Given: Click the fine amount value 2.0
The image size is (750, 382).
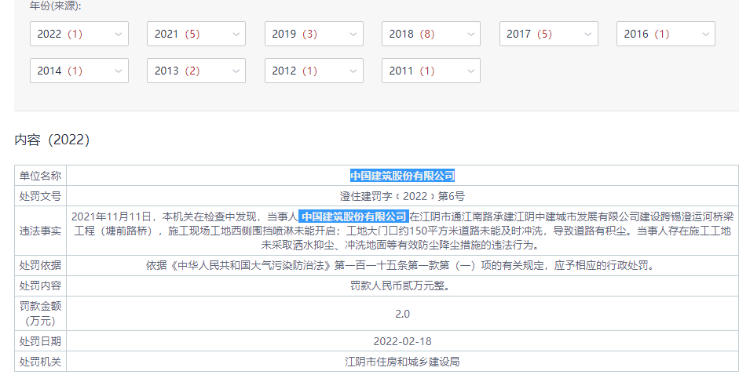Looking at the screenshot, I should pyautogui.click(x=402, y=314).
